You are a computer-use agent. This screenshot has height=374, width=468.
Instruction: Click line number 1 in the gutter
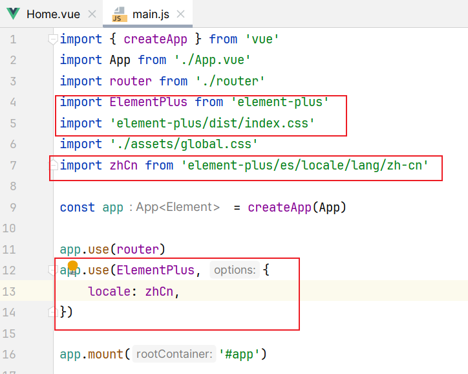[x=13, y=39]
